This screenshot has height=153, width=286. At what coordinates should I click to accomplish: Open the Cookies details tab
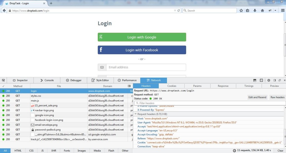click(172, 86)
